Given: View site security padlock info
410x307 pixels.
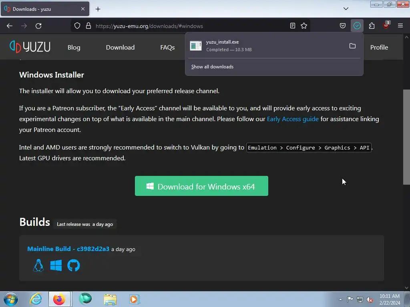Looking at the screenshot, I should point(88,26).
